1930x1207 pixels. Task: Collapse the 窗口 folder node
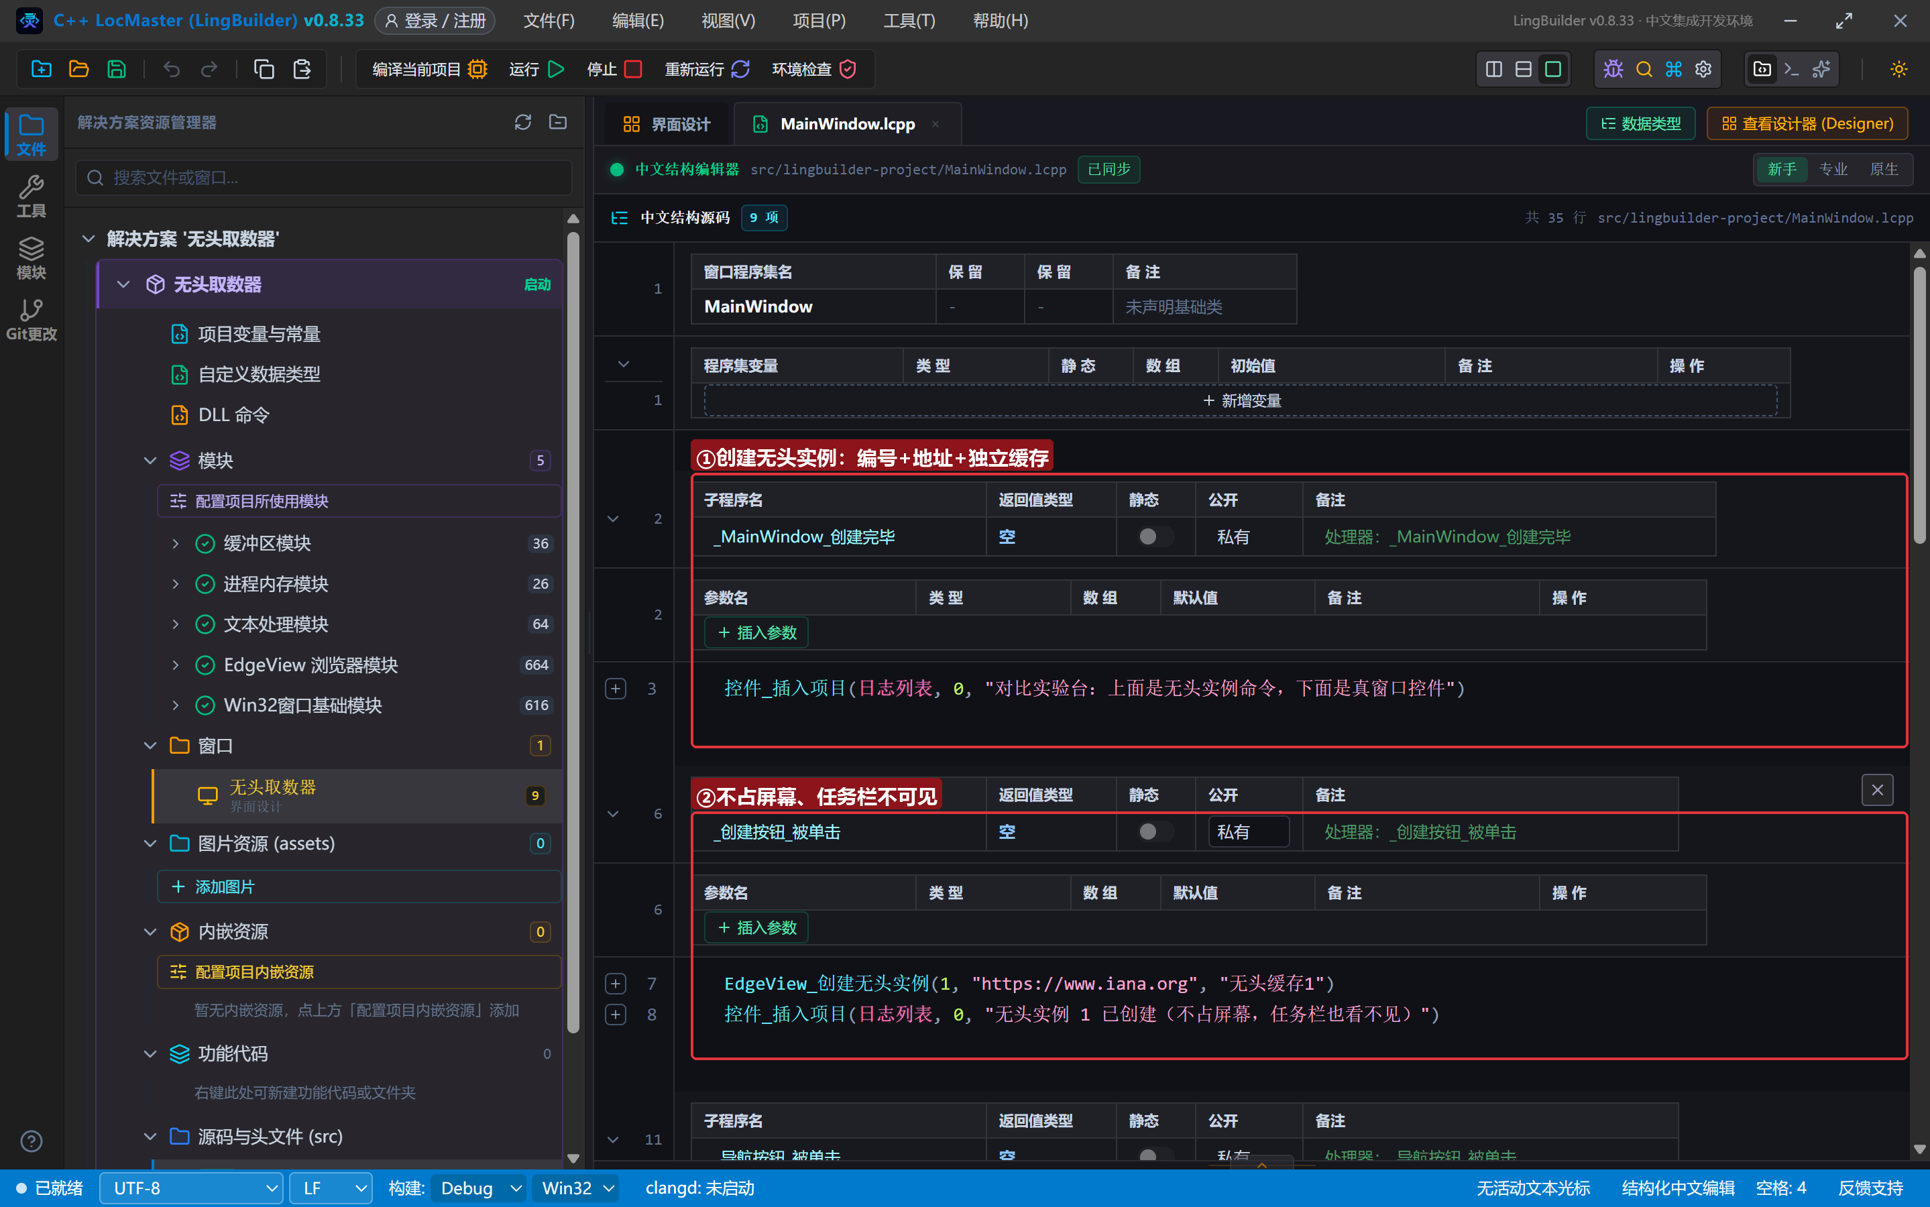click(x=150, y=746)
